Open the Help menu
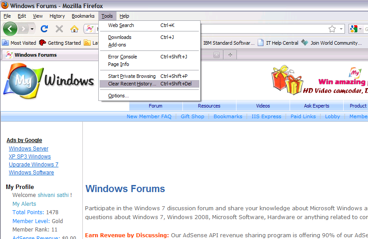Viewport: 368px width, 239px height. click(124, 16)
